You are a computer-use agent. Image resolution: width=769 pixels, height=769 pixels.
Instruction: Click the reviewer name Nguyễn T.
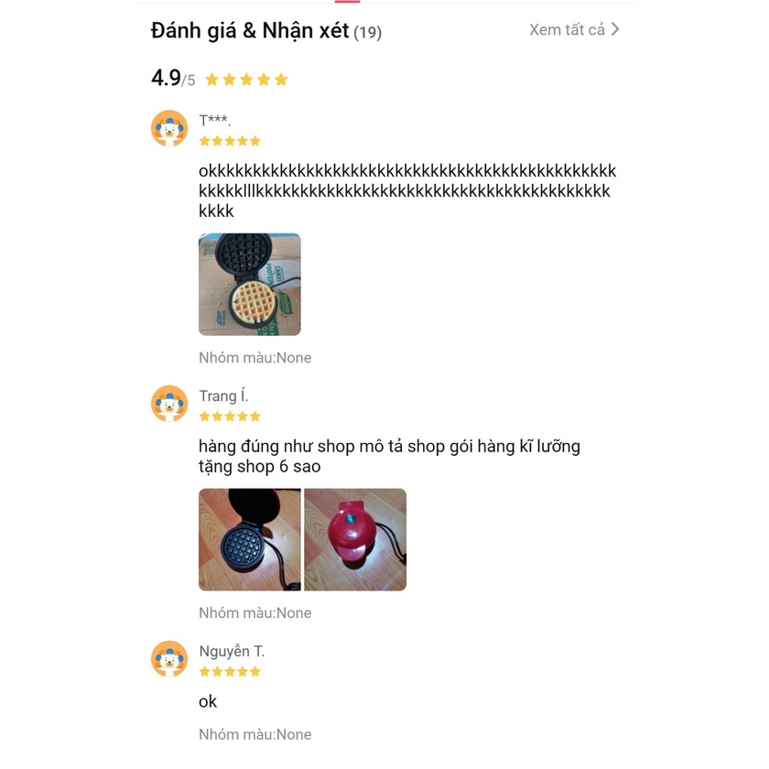click(232, 651)
